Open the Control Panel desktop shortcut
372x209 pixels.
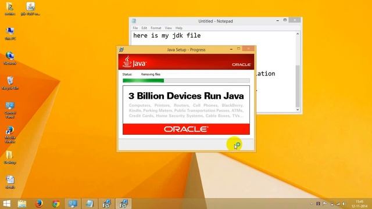point(10,110)
